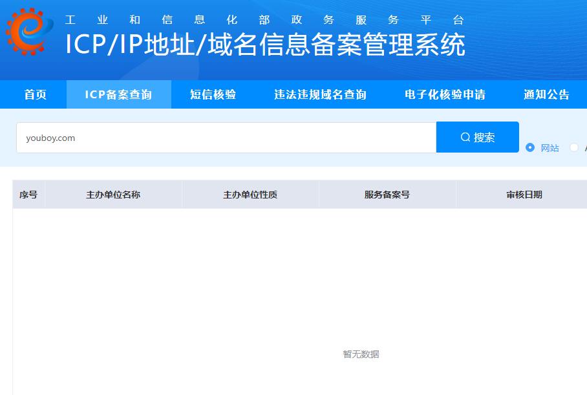Viewport: 587px width, 395px height.
Task: Click the MIIT gear logo icon
Action: pyautogui.click(x=29, y=32)
